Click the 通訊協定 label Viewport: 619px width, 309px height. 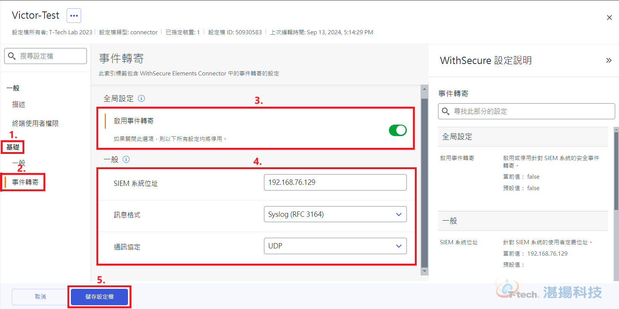click(x=127, y=247)
